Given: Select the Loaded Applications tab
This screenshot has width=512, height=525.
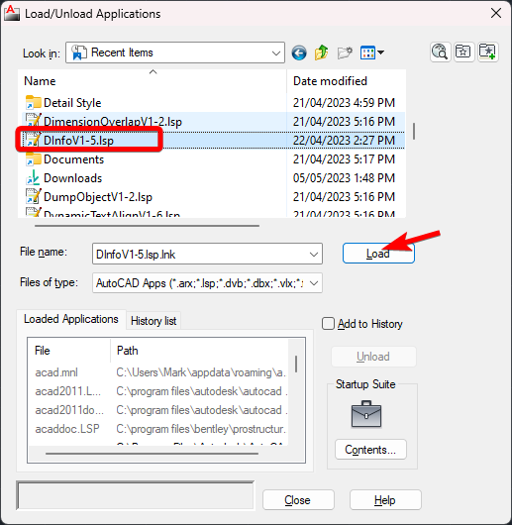Looking at the screenshot, I should point(71,319).
